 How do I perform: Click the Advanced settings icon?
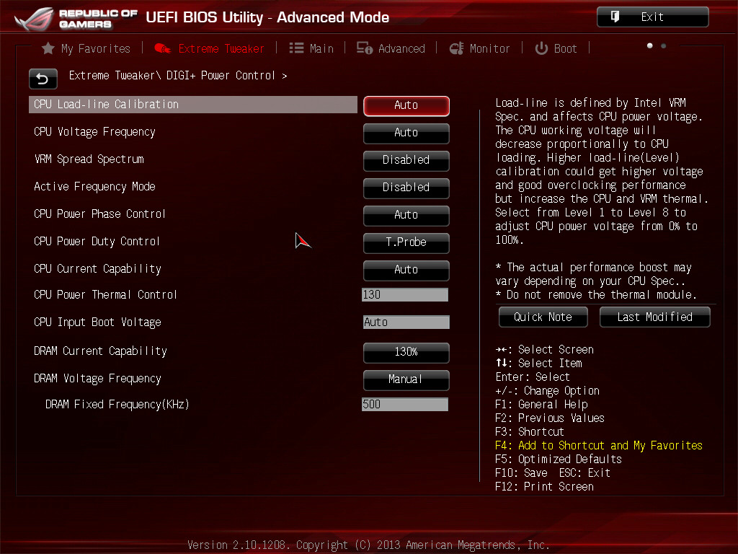pos(364,48)
